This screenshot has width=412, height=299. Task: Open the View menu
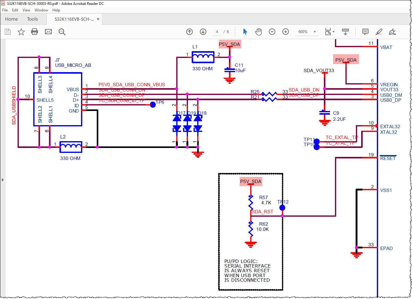[x=27, y=10]
